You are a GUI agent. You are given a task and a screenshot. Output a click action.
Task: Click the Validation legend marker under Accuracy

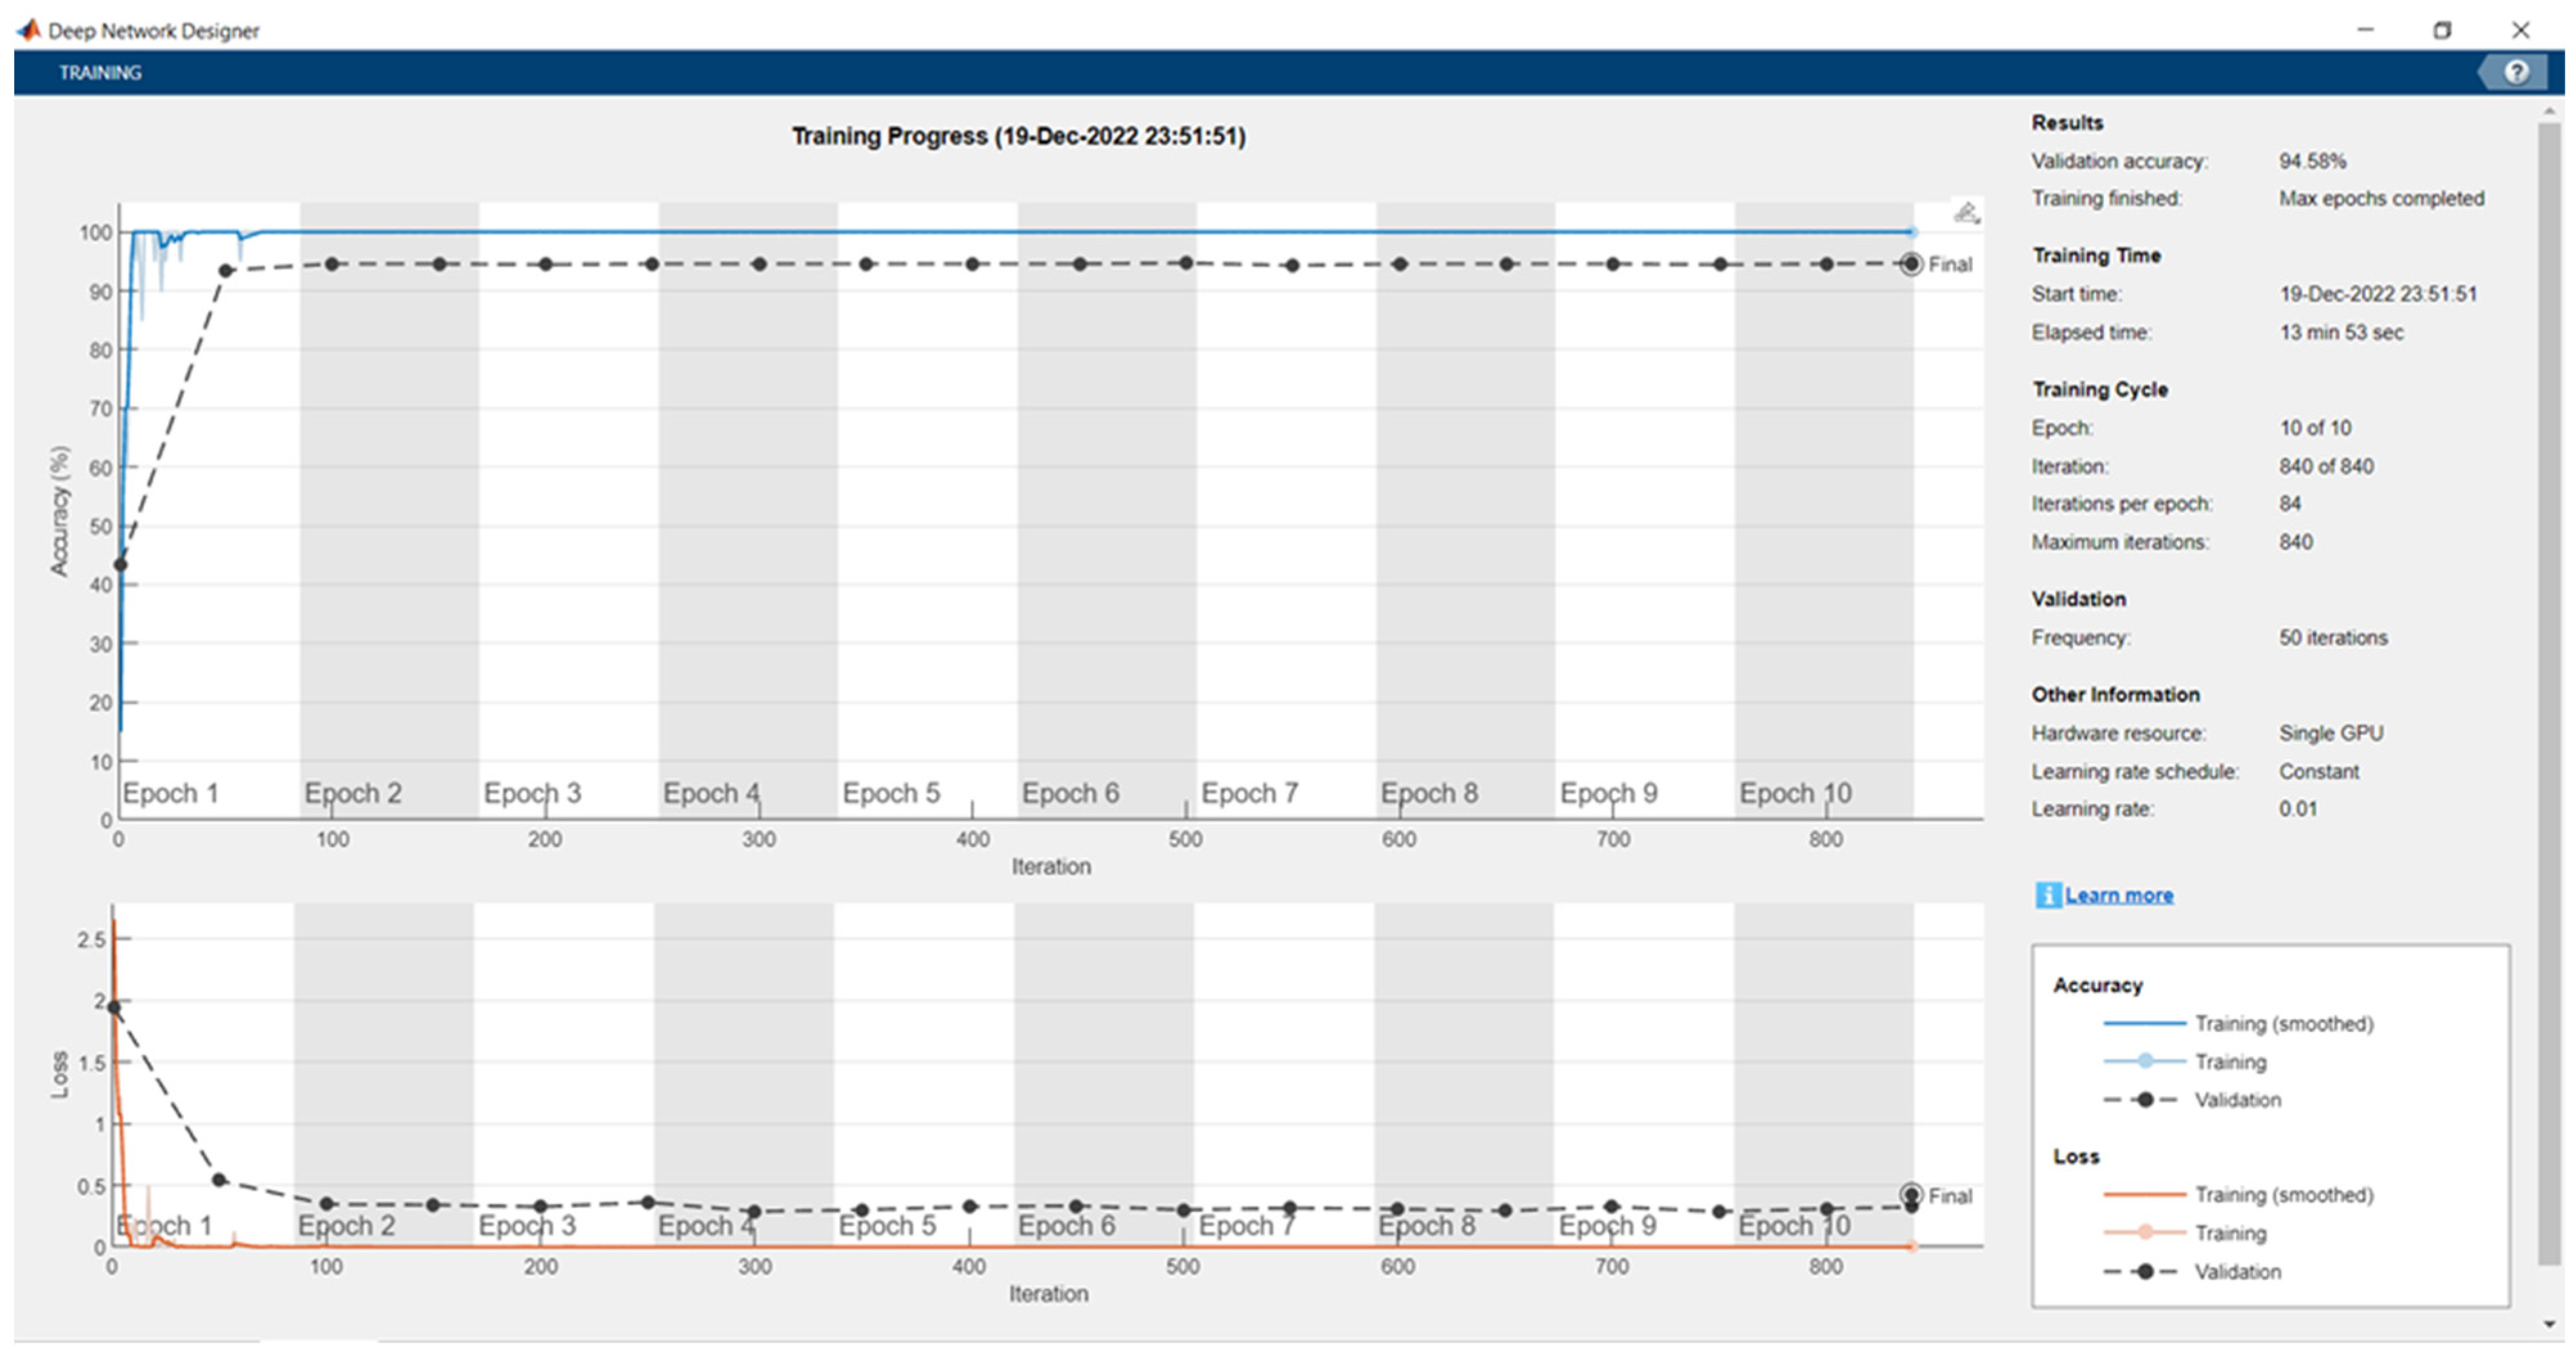(x=2144, y=1100)
